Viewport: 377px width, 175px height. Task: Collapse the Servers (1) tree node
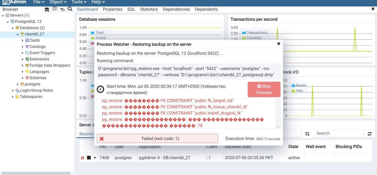coord(3,15)
